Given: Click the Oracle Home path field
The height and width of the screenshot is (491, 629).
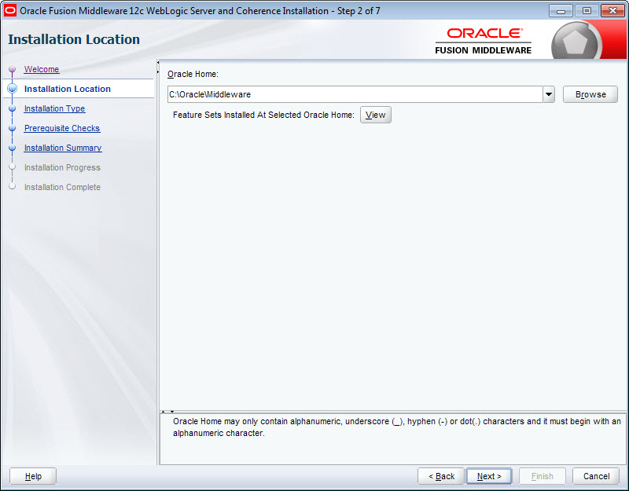Looking at the screenshot, I should (355, 94).
